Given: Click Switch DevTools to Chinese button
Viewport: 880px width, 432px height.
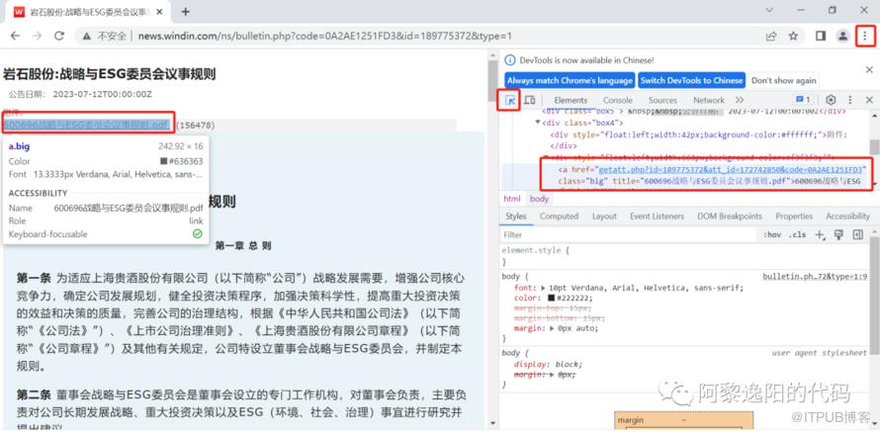Looking at the screenshot, I should tap(691, 80).
